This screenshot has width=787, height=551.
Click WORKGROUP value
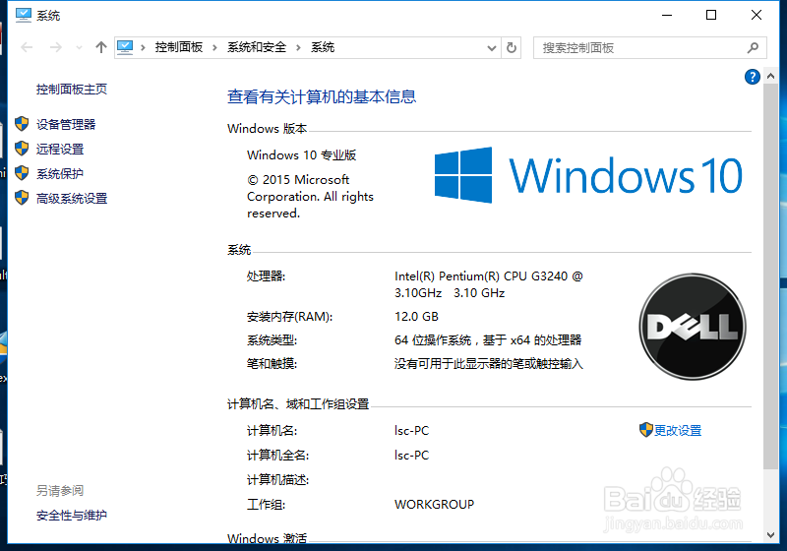[434, 505]
